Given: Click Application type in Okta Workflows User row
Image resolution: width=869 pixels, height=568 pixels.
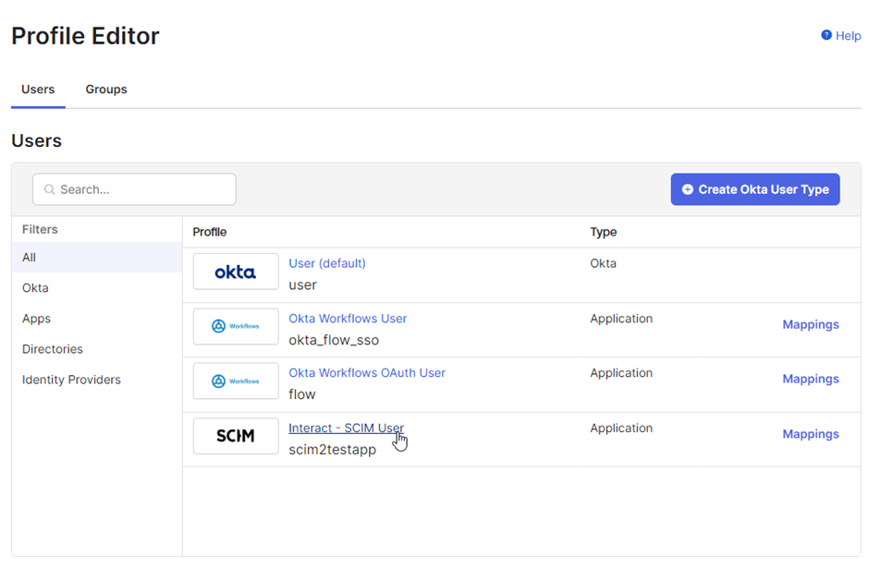Looking at the screenshot, I should [621, 319].
